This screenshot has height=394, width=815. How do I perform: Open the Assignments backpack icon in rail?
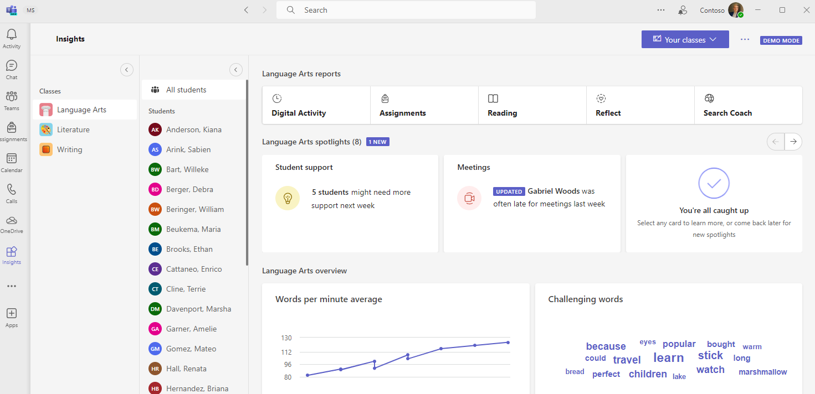(x=12, y=128)
